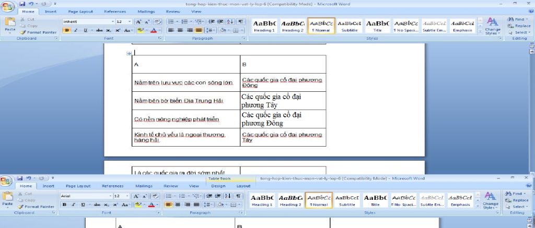This screenshot has width=535, height=228.
Task: Click Numbering icon in inherit-font window
Action: coord(184,21)
